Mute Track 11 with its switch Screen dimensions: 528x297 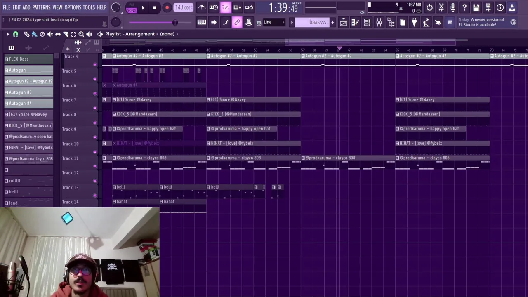pyautogui.click(x=95, y=166)
